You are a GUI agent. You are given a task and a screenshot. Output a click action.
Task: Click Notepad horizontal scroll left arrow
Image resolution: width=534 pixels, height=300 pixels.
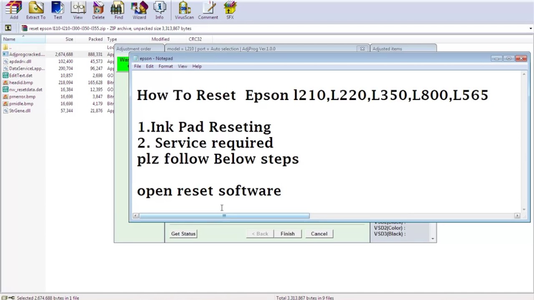[x=136, y=215]
